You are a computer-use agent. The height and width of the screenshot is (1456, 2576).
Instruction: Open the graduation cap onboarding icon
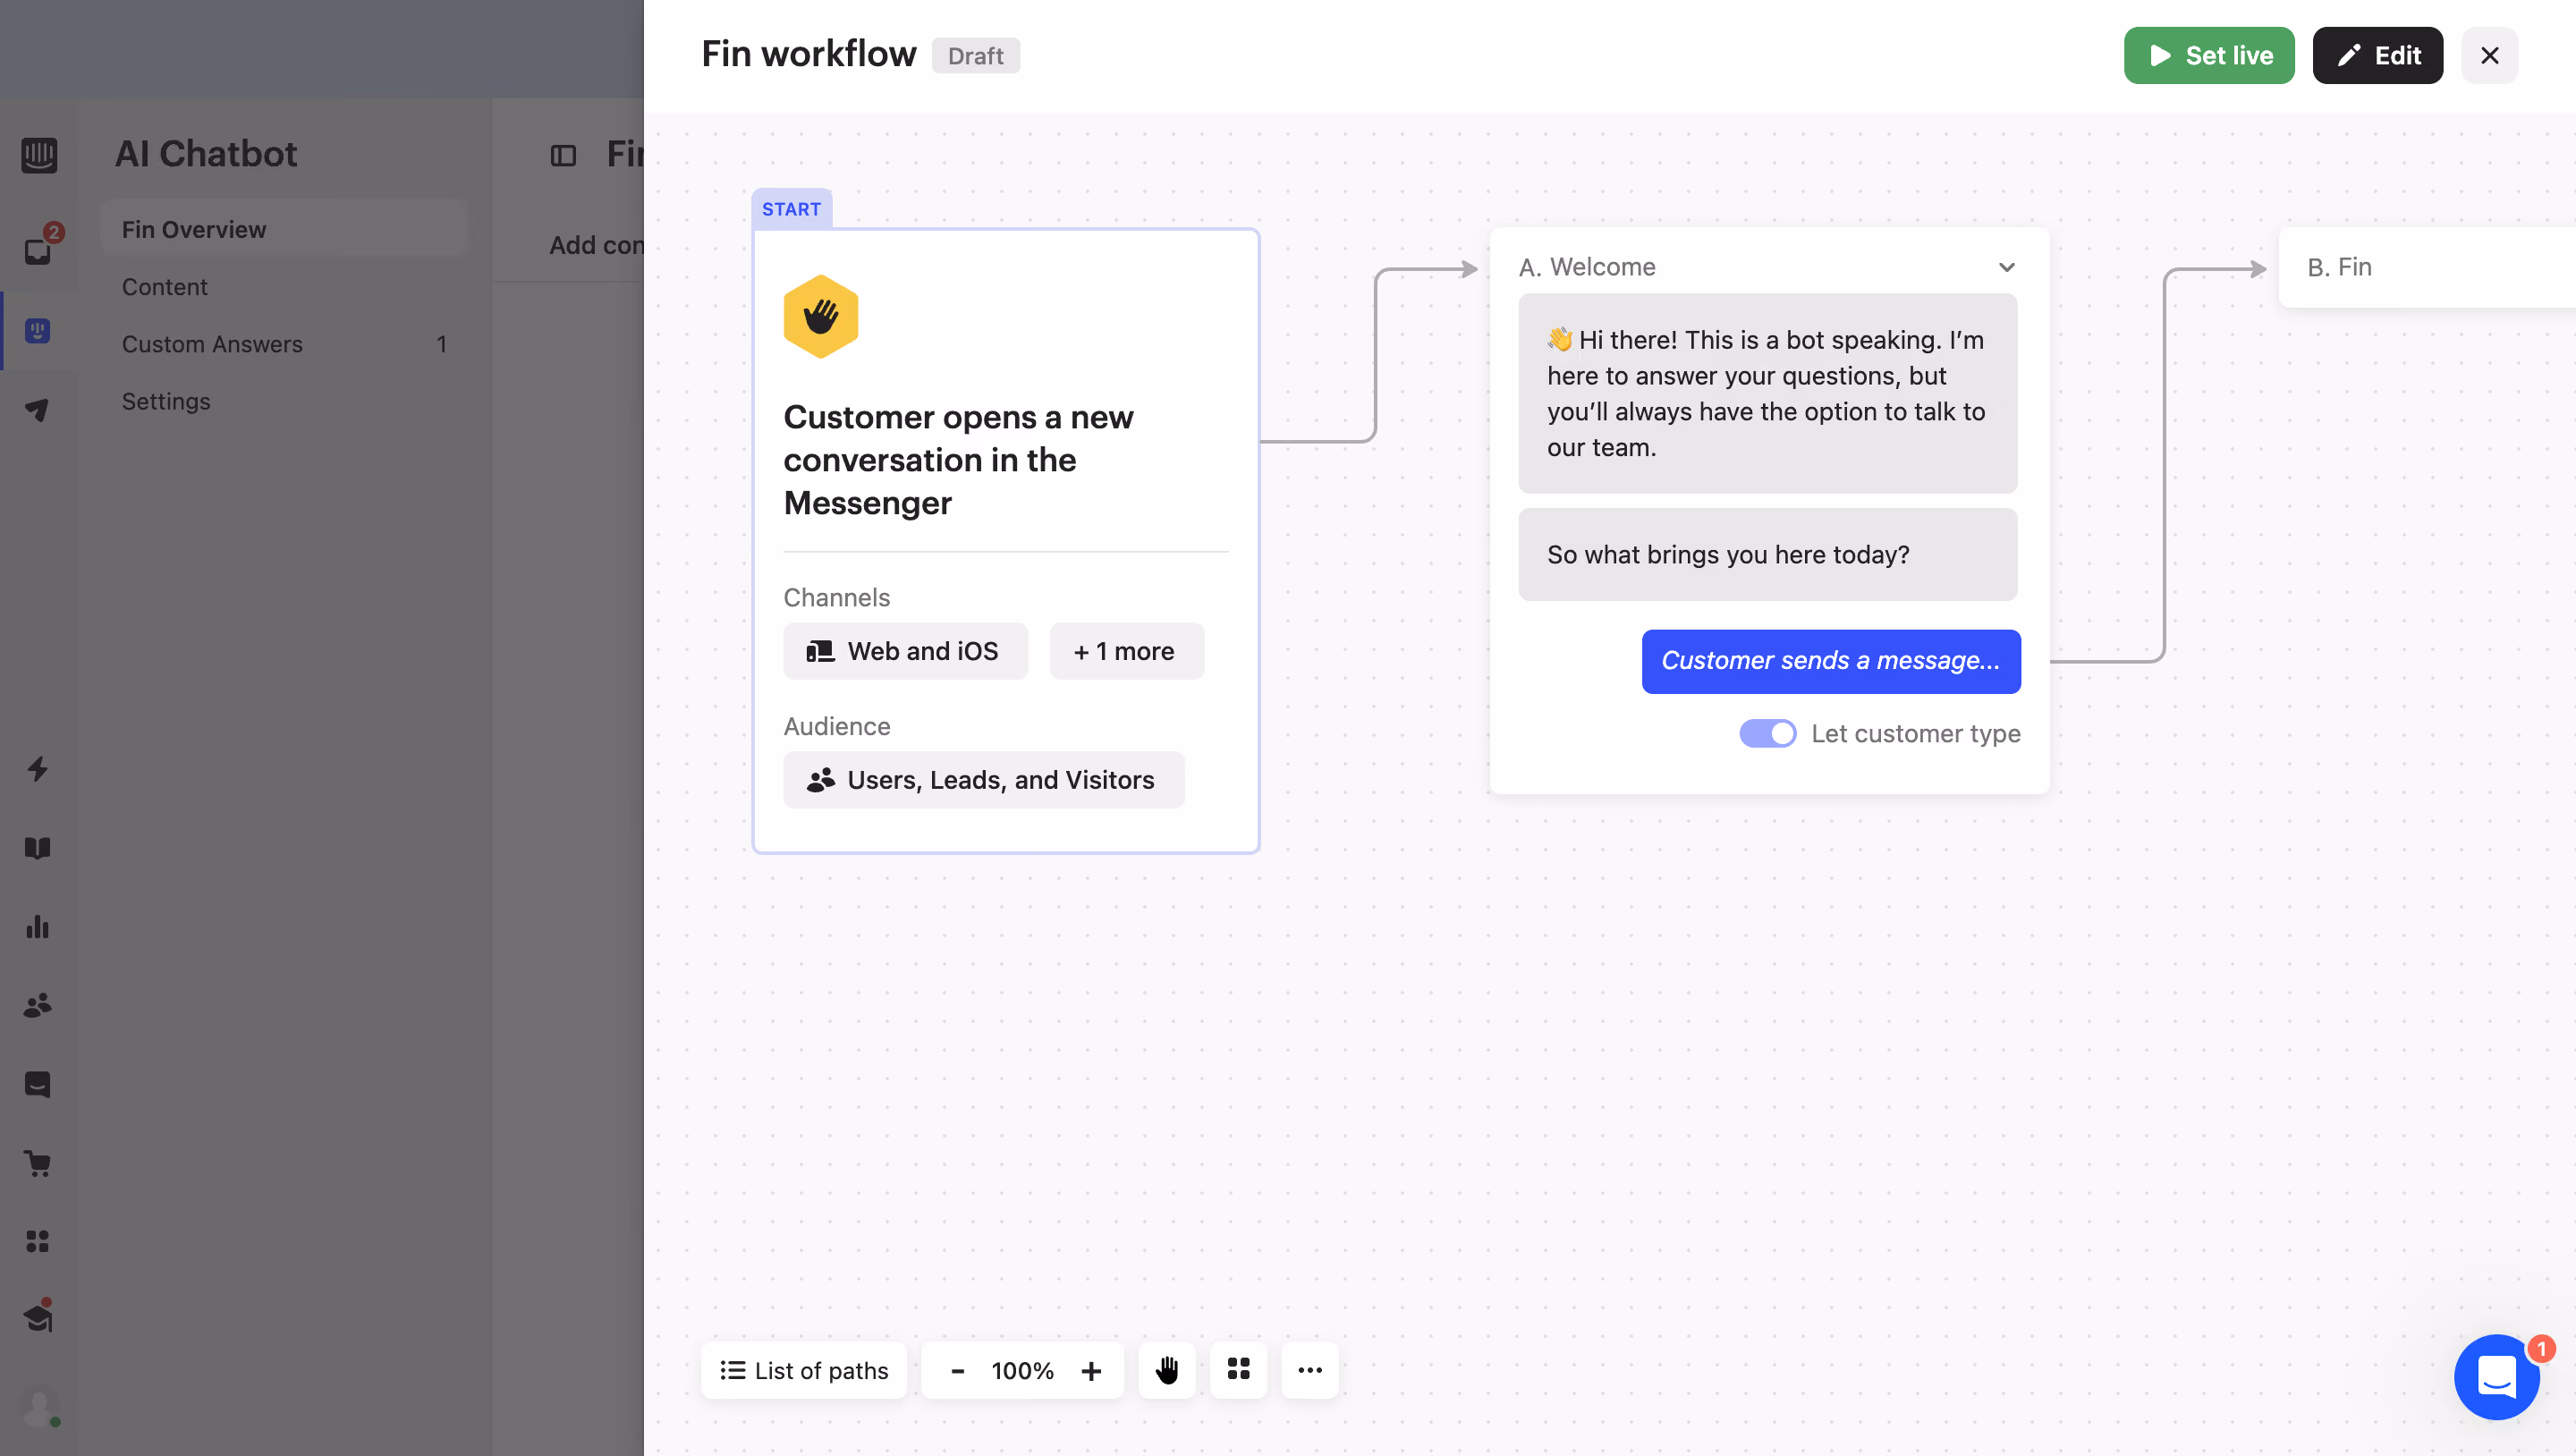pyautogui.click(x=38, y=1317)
